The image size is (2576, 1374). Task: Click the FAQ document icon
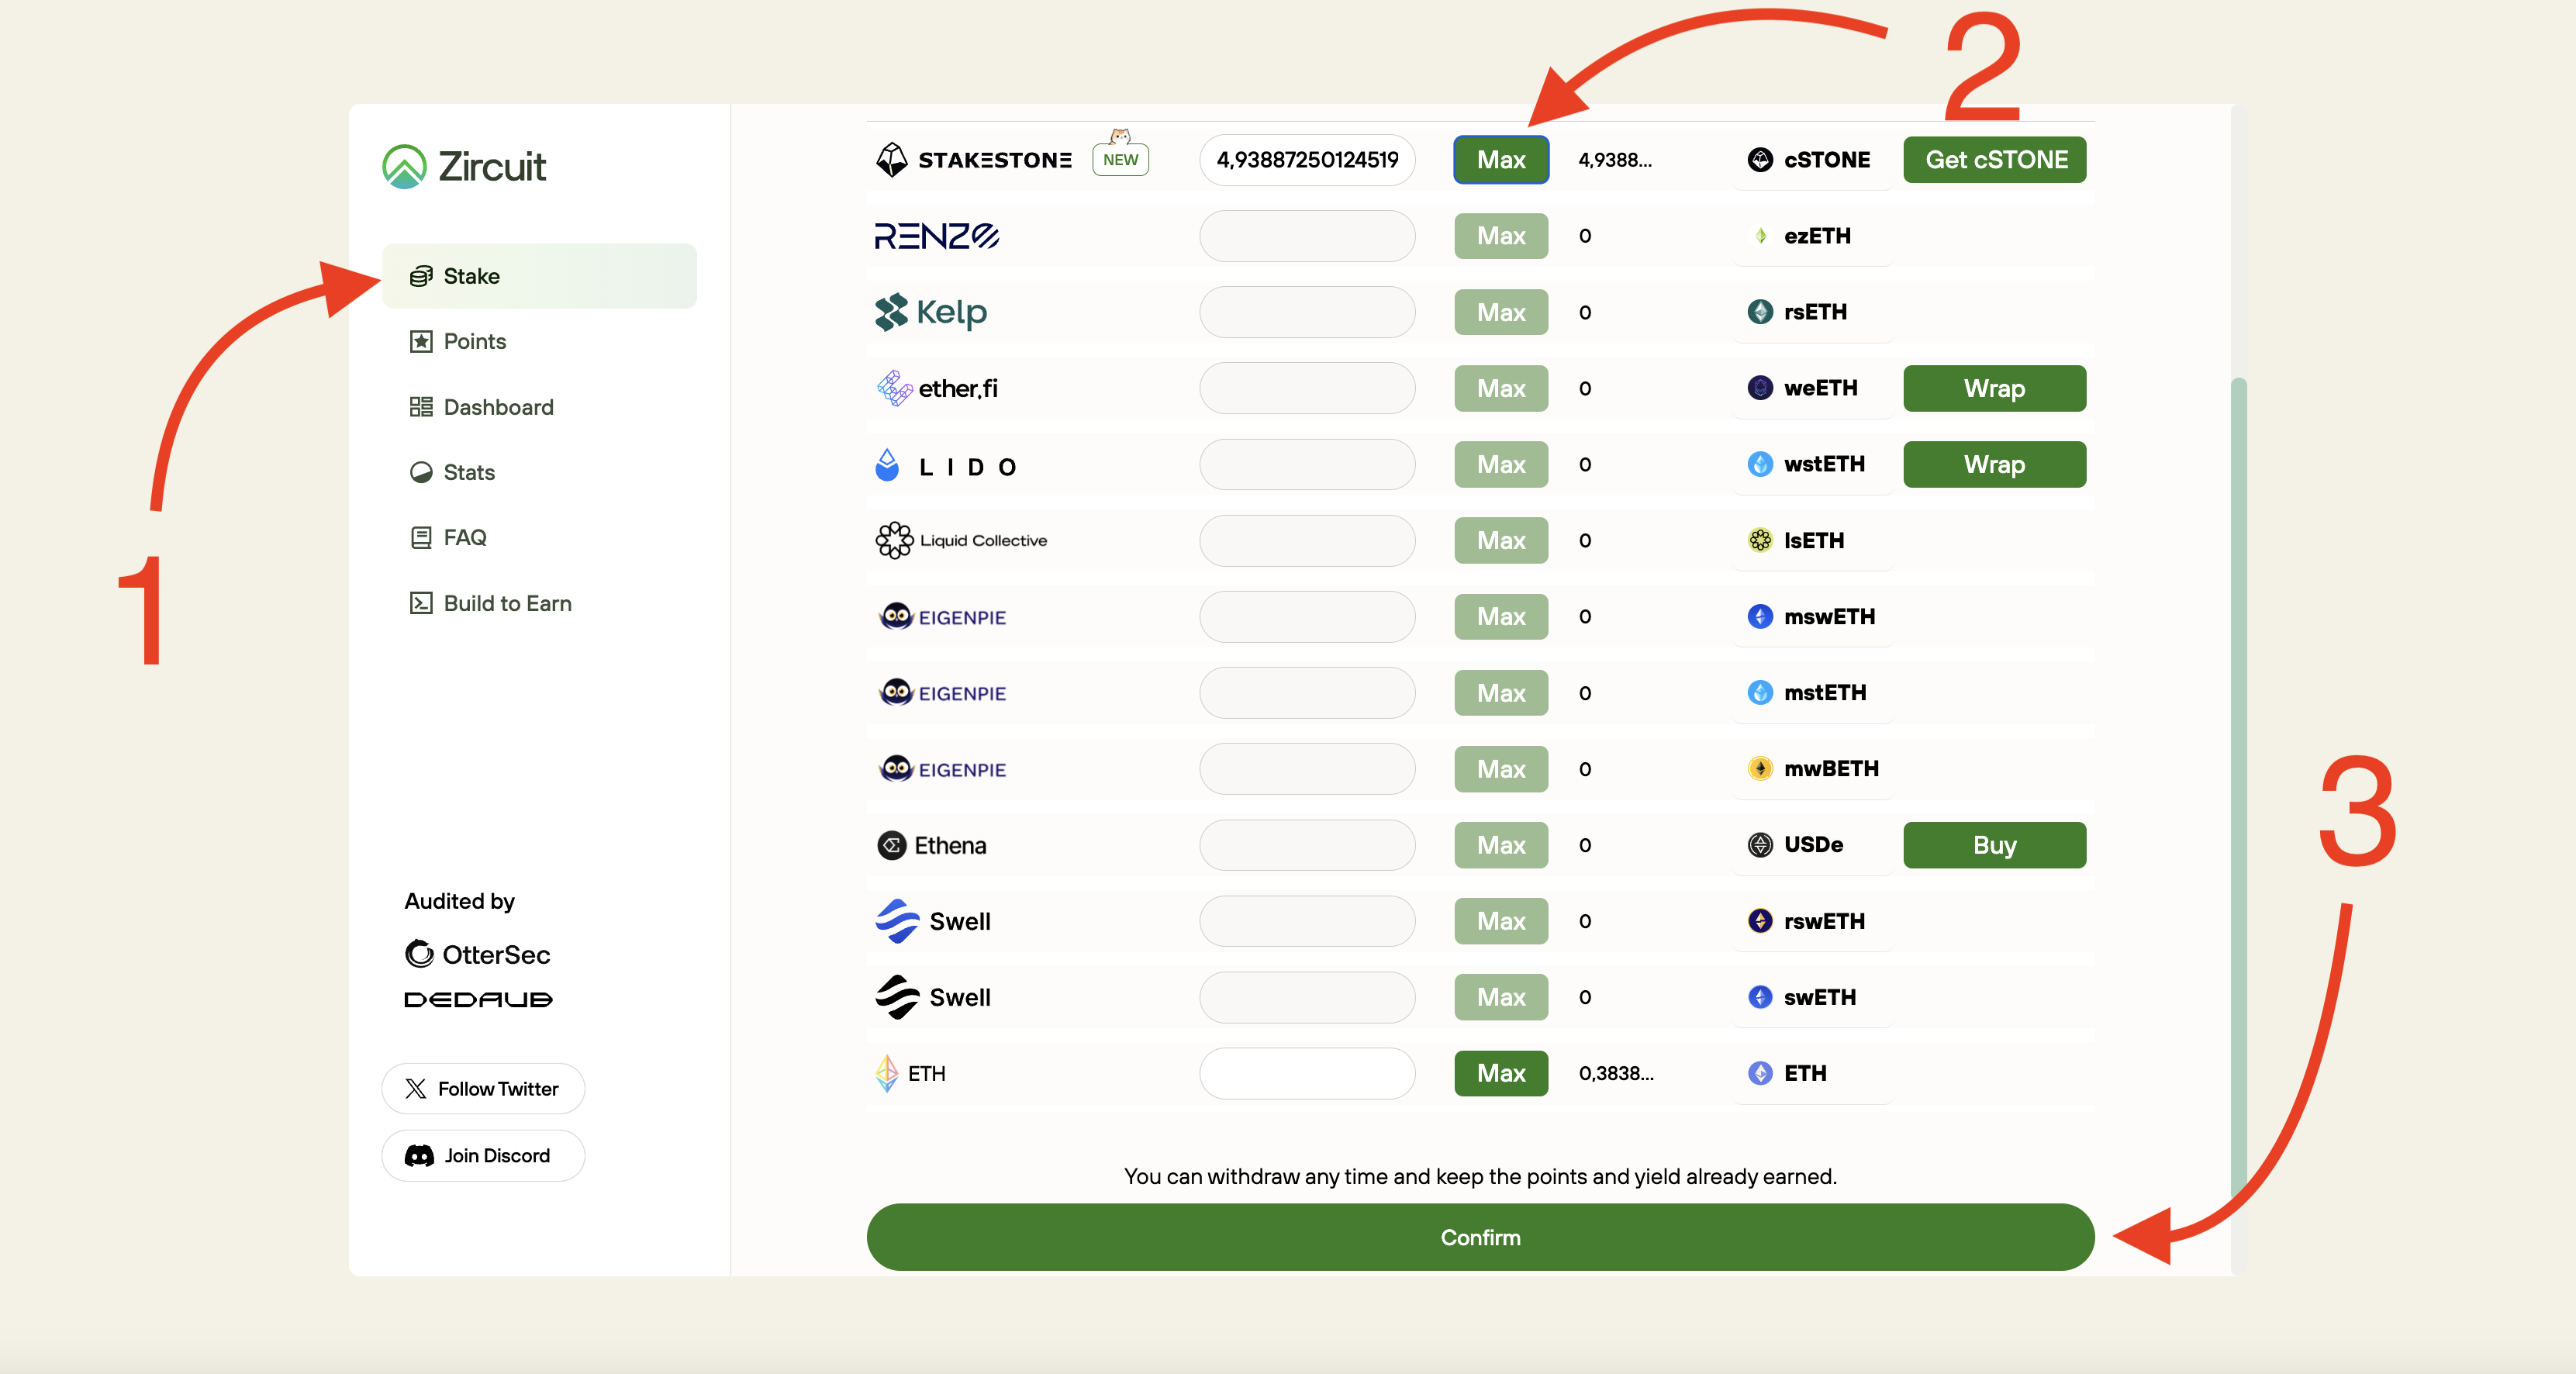[x=421, y=538]
